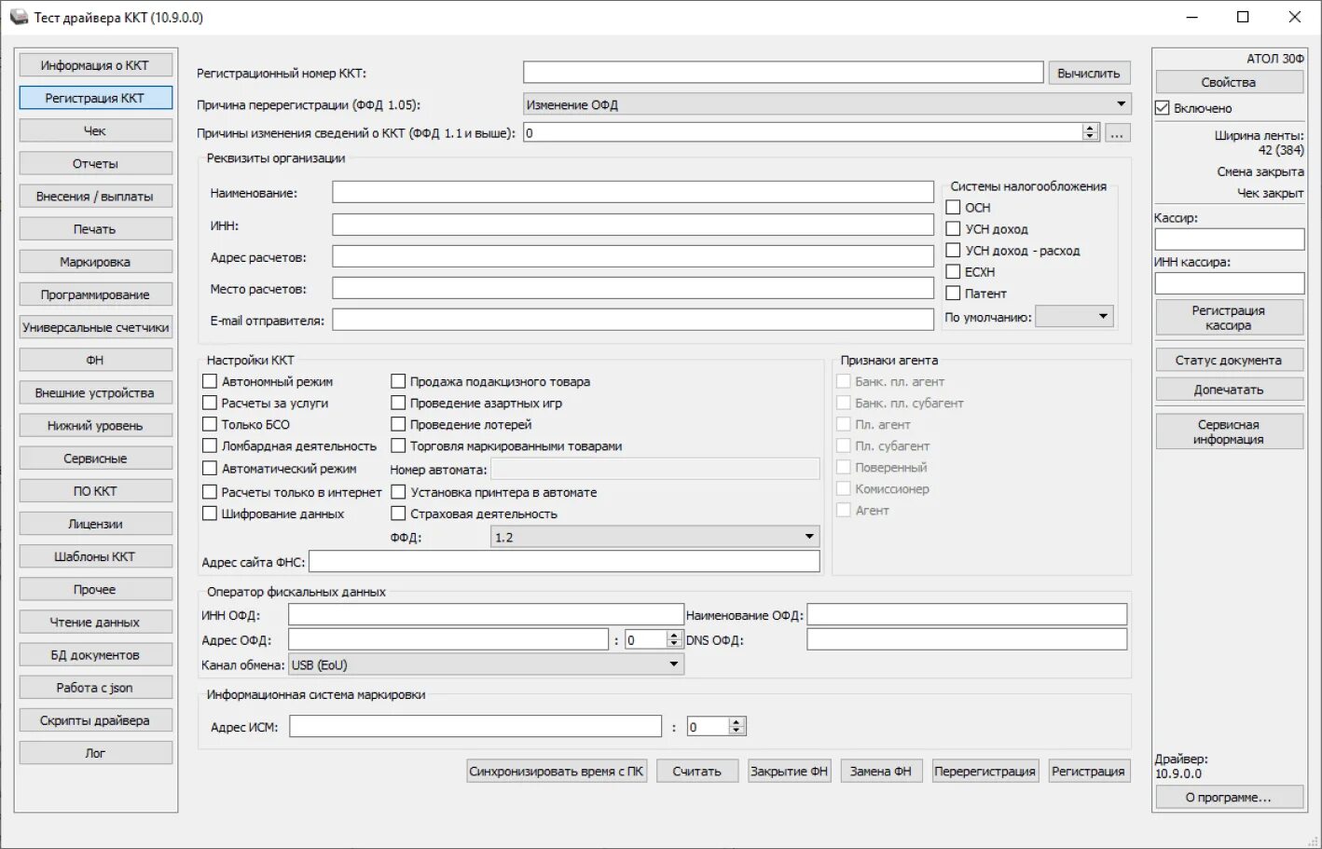Open the Лог section

(x=95, y=753)
